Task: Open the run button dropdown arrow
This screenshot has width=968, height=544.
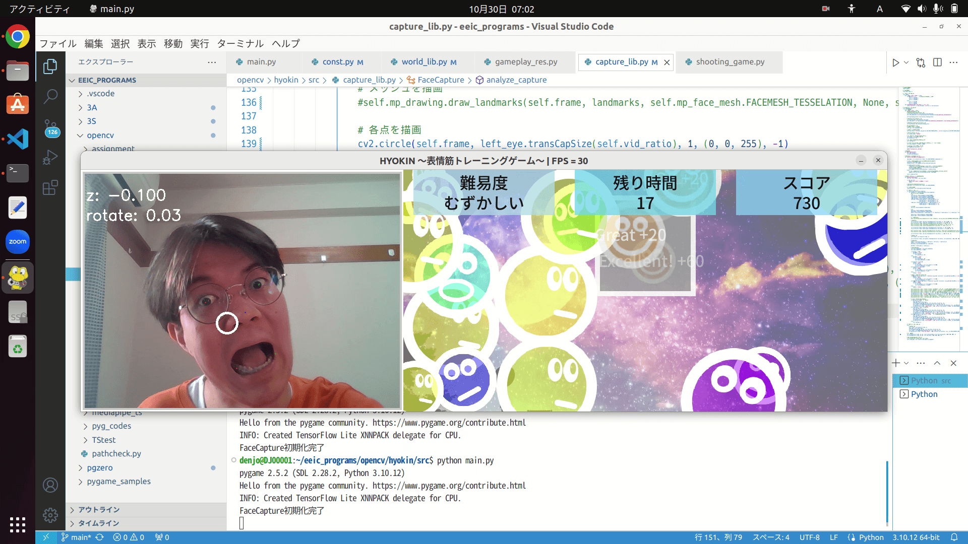Action: coord(906,62)
